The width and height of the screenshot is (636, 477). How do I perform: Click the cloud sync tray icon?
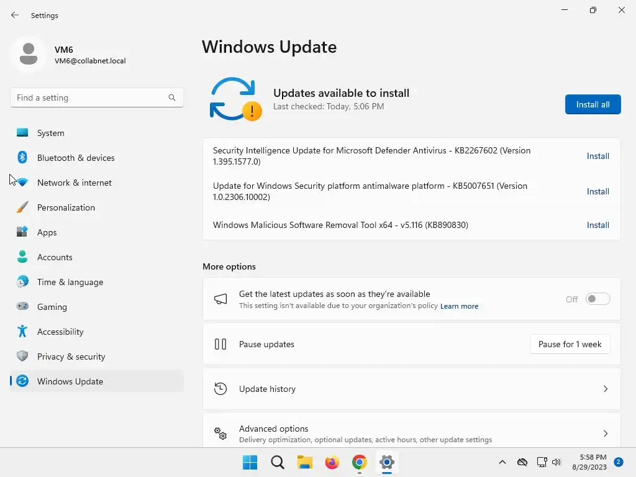tap(522, 462)
